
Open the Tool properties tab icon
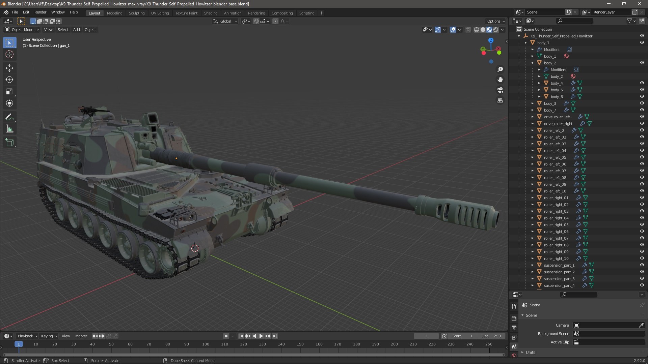pyautogui.click(x=514, y=306)
